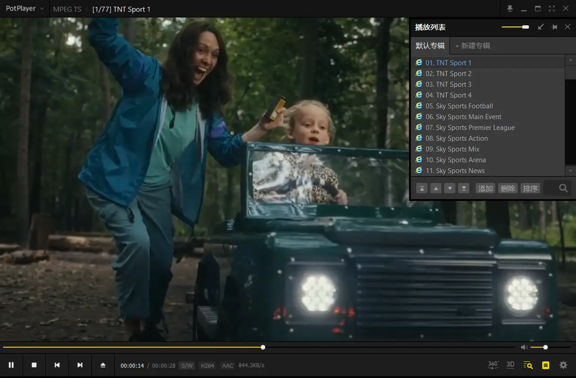Click the IE icon beside TNT Sport 1
The image size is (576, 378).
[419, 62]
